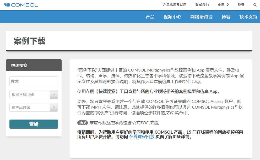Open the 视频中心 menu
The height and width of the screenshot is (160, 260).
click(172, 17)
